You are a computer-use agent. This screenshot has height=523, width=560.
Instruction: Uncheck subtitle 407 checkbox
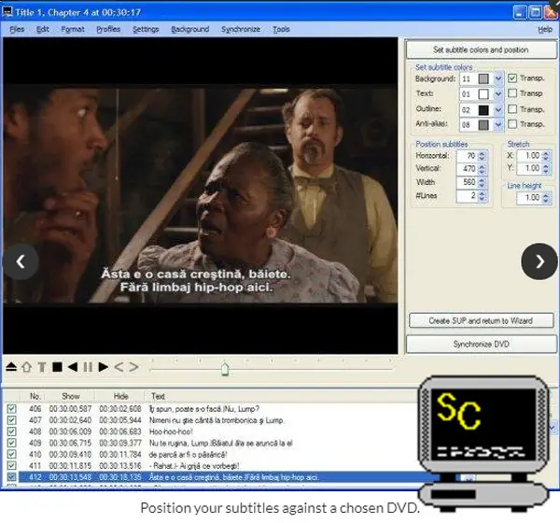coord(11,420)
